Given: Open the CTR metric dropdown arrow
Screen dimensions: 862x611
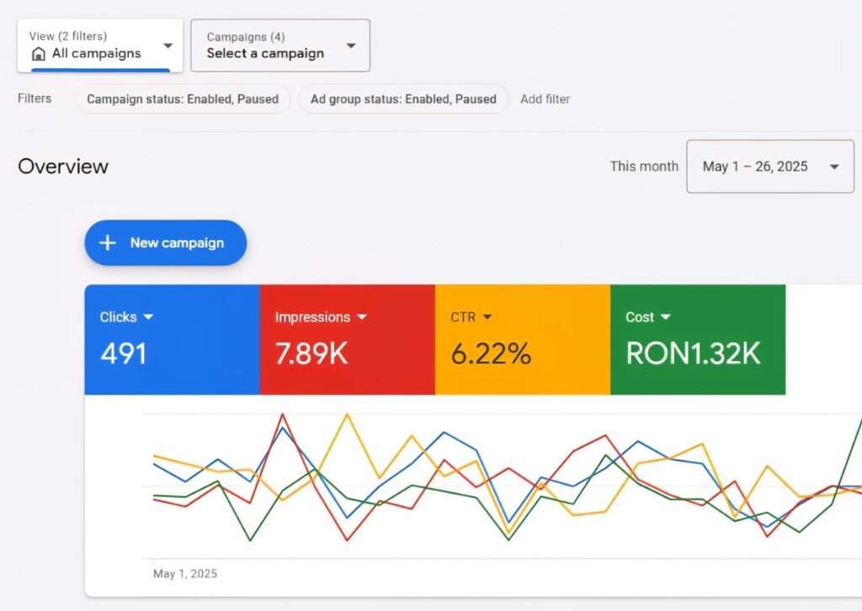Looking at the screenshot, I should (x=487, y=317).
